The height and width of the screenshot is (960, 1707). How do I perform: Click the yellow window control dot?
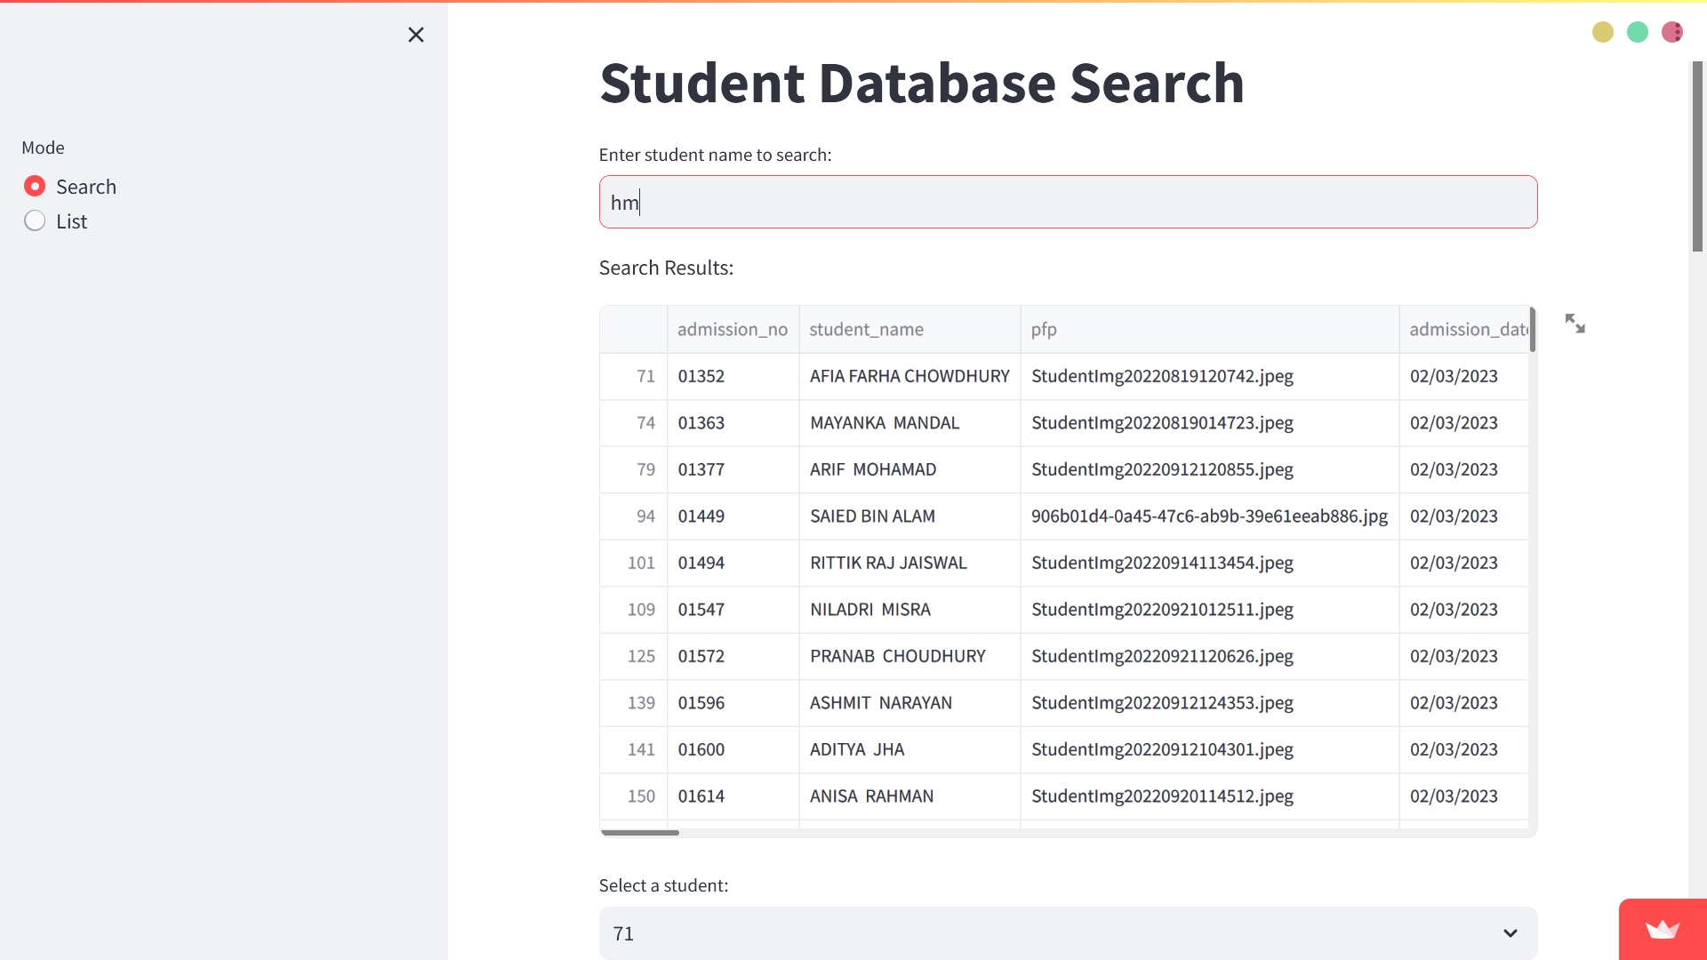pyautogui.click(x=1602, y=32)
